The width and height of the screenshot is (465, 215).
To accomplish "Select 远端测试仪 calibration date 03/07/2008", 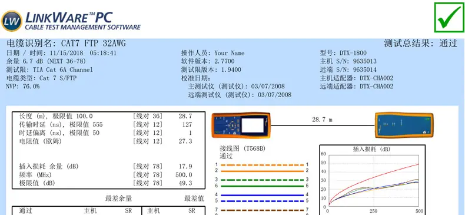I will [x=275, y=95].
